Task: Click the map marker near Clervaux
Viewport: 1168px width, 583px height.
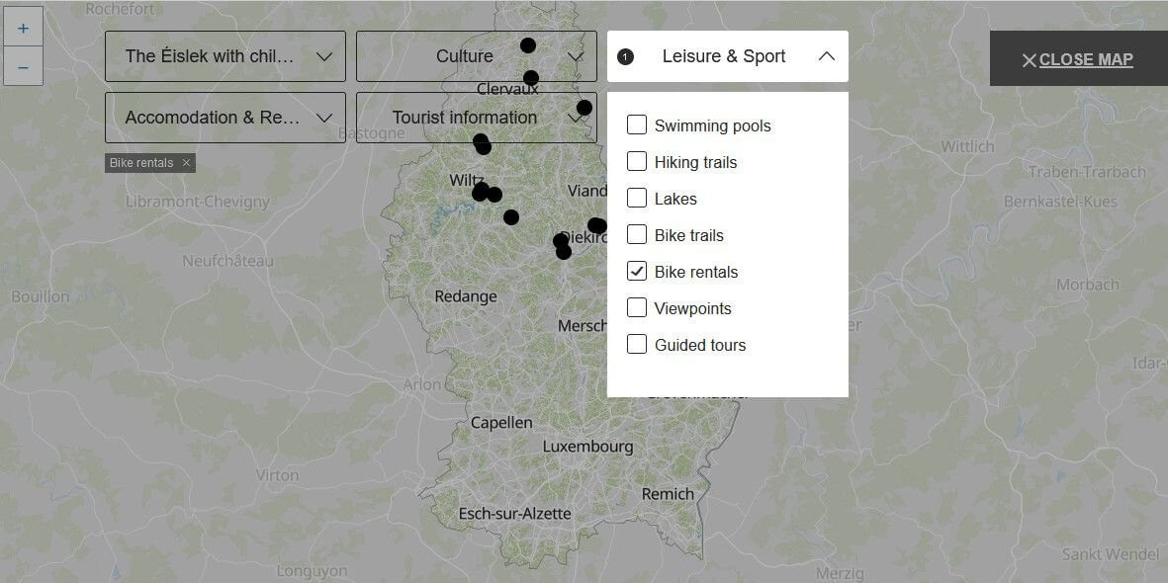Action: pyautogui.click(x=531, y=78)
